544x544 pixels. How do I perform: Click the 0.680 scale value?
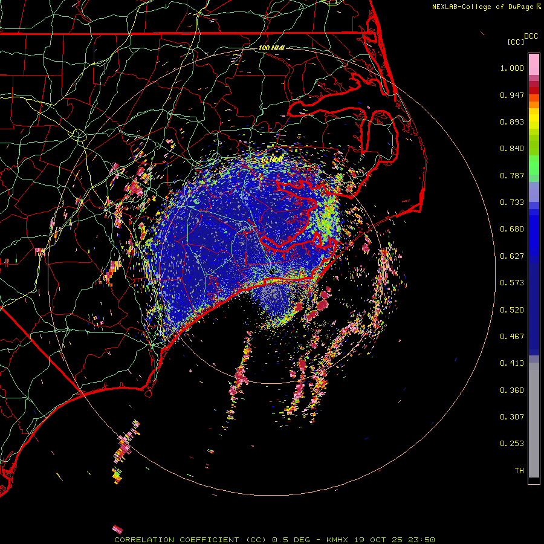click(512, 229)
